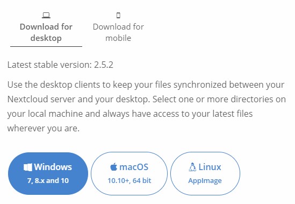The width and height of the screenshot is (295, 204).
Task: Click the Windows logo icon
Action: click(x=28, y=167)
